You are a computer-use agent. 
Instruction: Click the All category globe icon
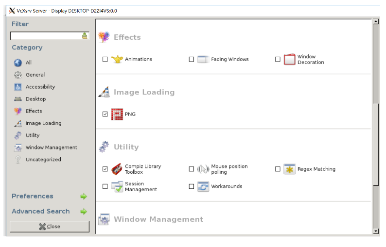(18, 63)
